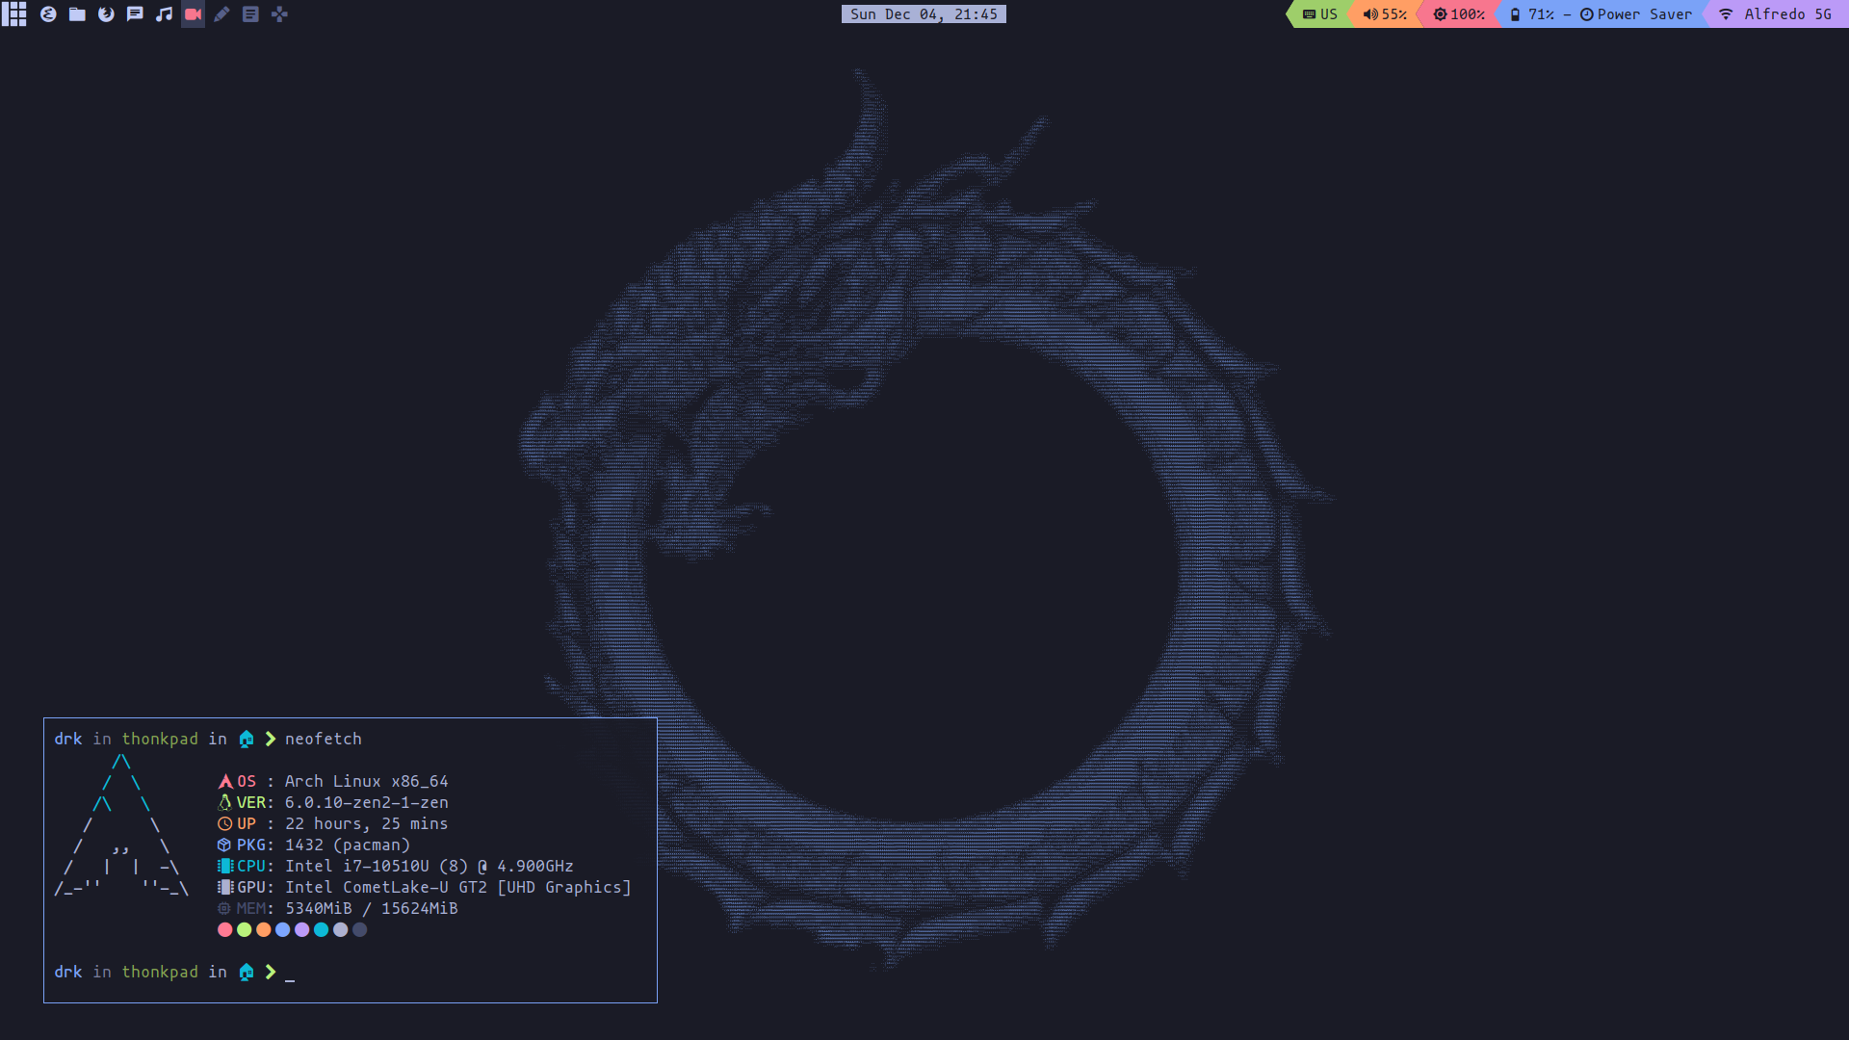Click the cyan color dot in neofetch palette
Screen dimensions: 1849x1040
[322, 929]
